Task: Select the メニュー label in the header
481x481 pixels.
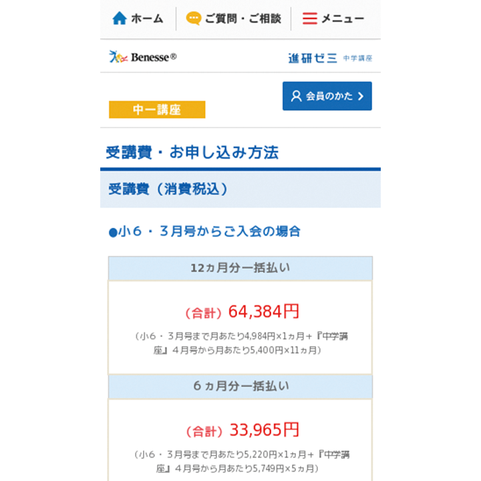Action: (x=343, y=19)
